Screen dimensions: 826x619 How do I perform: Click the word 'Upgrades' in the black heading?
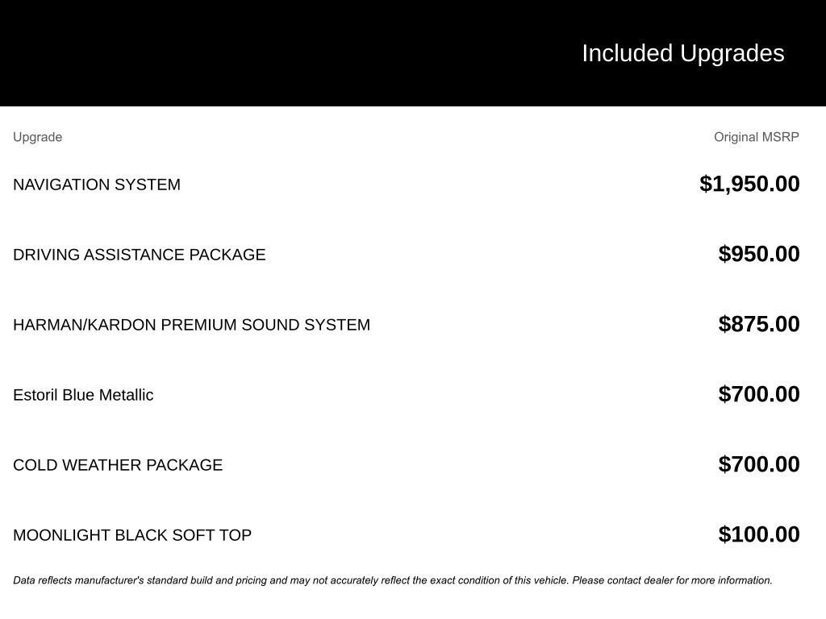coord(732,53)
